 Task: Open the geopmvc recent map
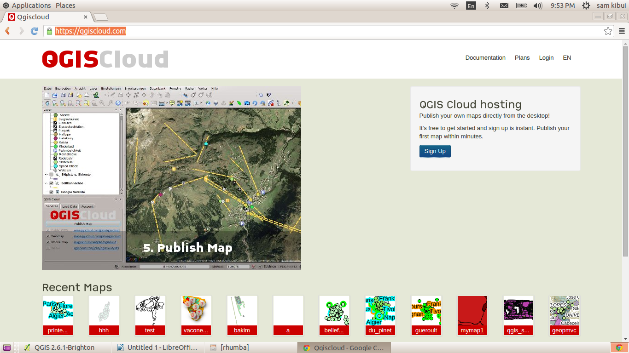click(565, 315)
